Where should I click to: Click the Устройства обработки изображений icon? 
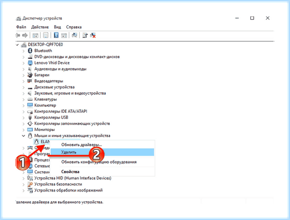pyautogui.click(x=30, y=190)
